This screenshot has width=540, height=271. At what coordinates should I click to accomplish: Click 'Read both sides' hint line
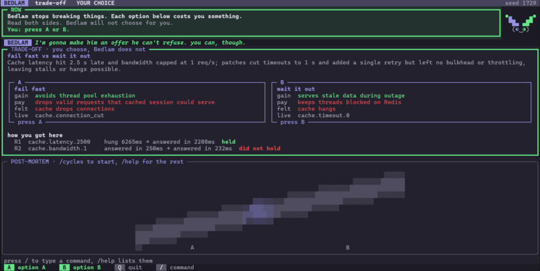click(90, 23)
